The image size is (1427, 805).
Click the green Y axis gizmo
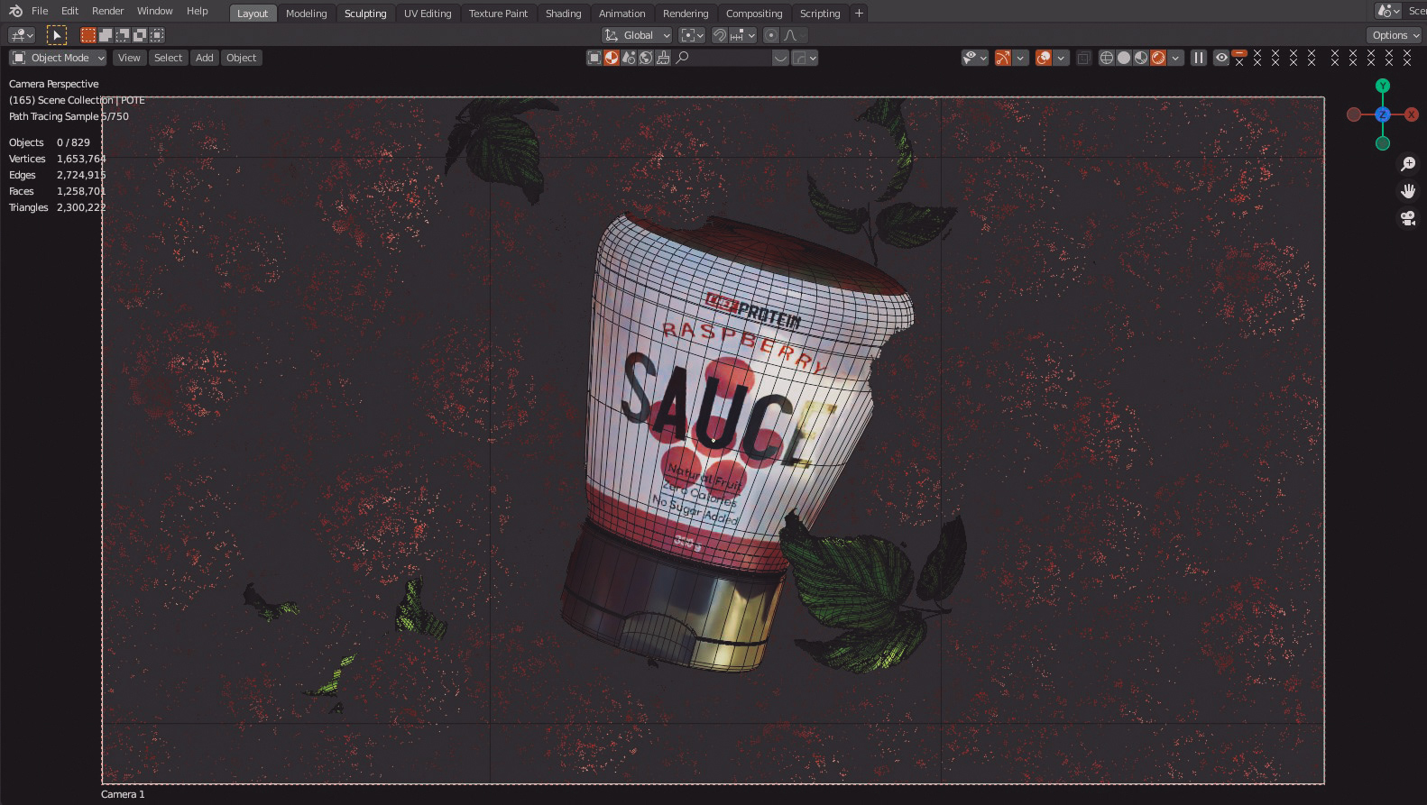pos(1383,86)
